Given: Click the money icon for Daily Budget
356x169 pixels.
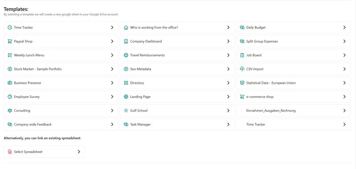Looking at the screenshot, I should pyautogui.click(x=242, y=28).
